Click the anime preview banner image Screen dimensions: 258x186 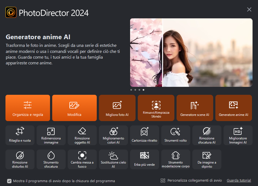tap(191, 53)
